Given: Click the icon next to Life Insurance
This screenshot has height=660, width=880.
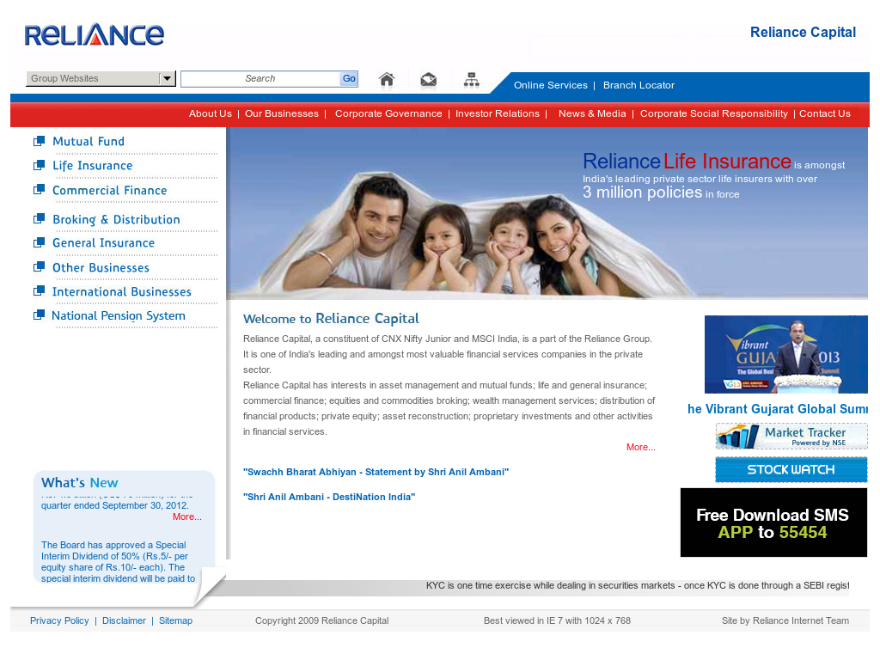Looking at the screenshot, I should point(38,164).
